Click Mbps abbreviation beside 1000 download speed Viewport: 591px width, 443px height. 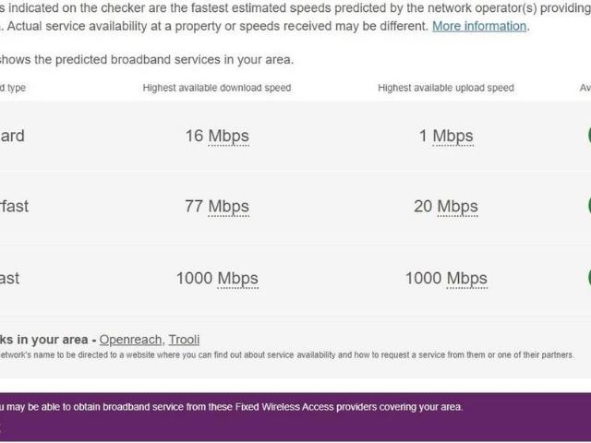pos(237,278)
